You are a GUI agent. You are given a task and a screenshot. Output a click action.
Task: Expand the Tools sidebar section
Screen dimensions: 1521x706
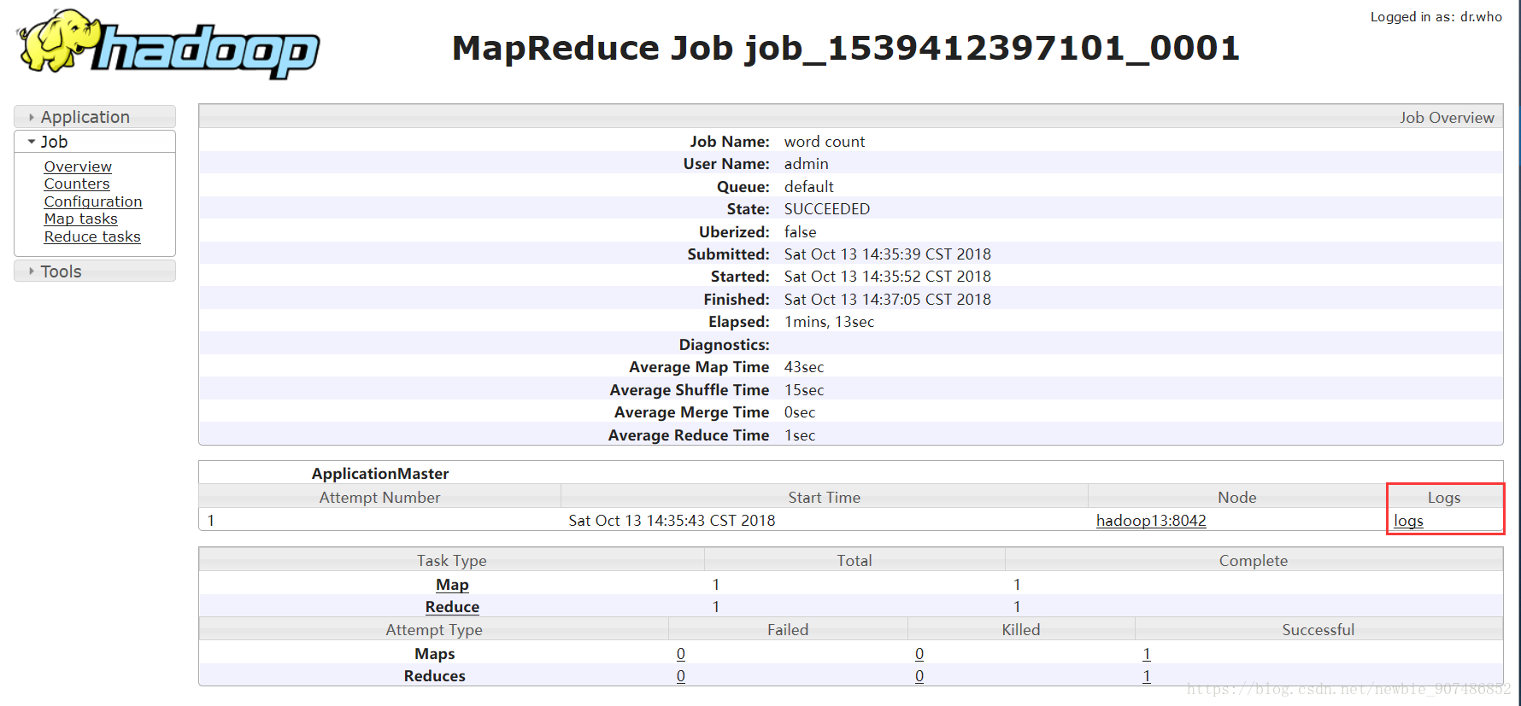pos(95,271)
